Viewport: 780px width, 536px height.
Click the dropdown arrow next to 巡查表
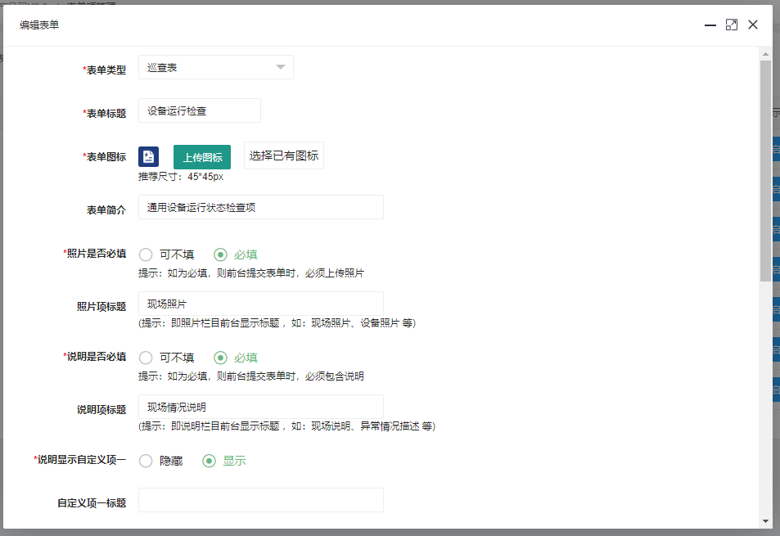pos(281,67)
